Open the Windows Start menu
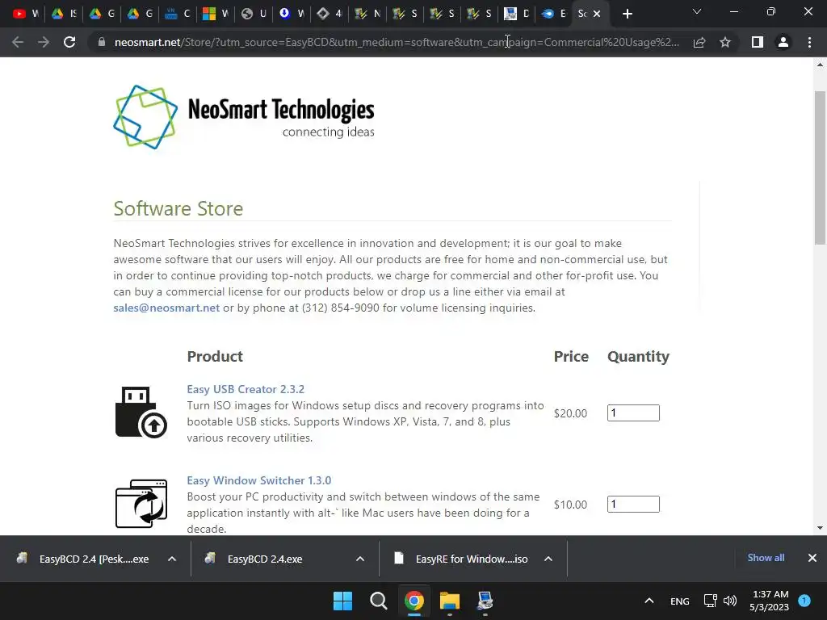Image resolution: width=827 pixels, height=620 pixels. 342,601
